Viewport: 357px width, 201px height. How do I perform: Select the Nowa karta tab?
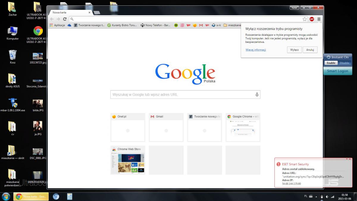pyautogui.click(x=71, y=13)
